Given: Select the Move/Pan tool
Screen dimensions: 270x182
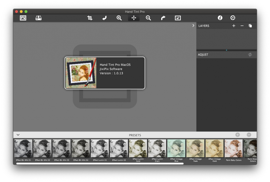Looking at the screenshot, I should (x=134, y=18).
